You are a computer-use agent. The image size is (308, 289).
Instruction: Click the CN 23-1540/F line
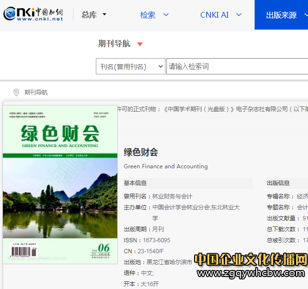pyautogui.click(x=144, y=251)
